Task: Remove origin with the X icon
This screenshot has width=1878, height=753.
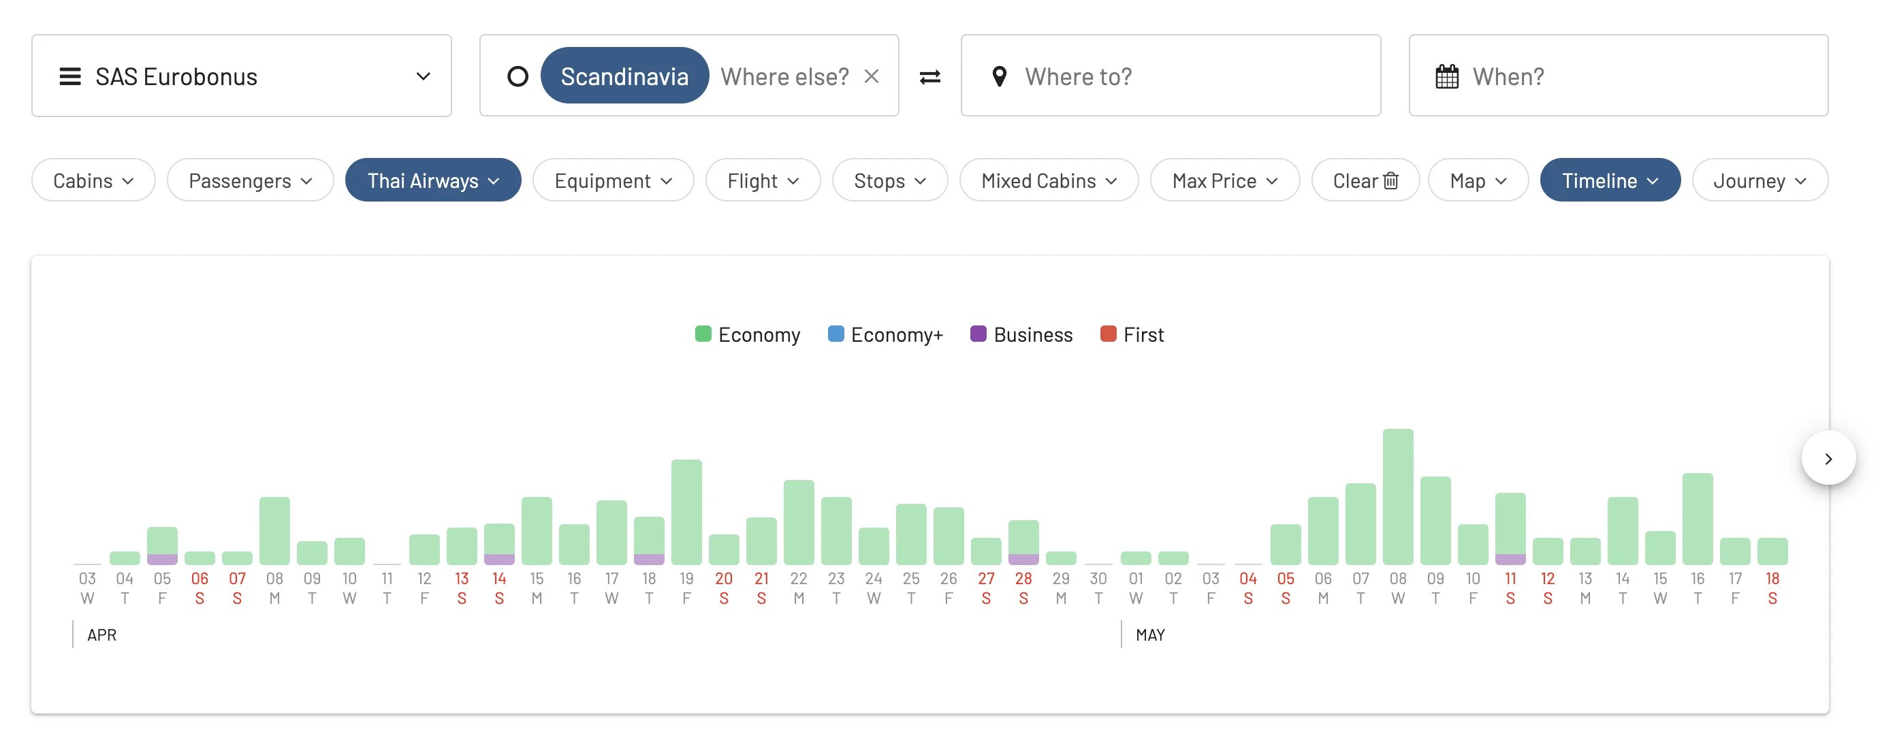Action: pyautogui.click(x=871, y=76)
